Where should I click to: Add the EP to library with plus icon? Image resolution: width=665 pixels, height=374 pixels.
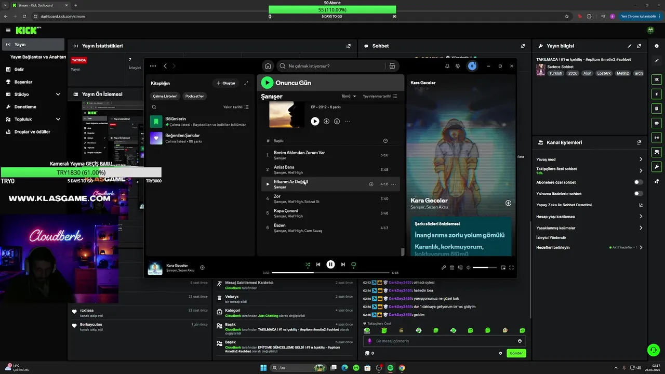coord(326,121)
